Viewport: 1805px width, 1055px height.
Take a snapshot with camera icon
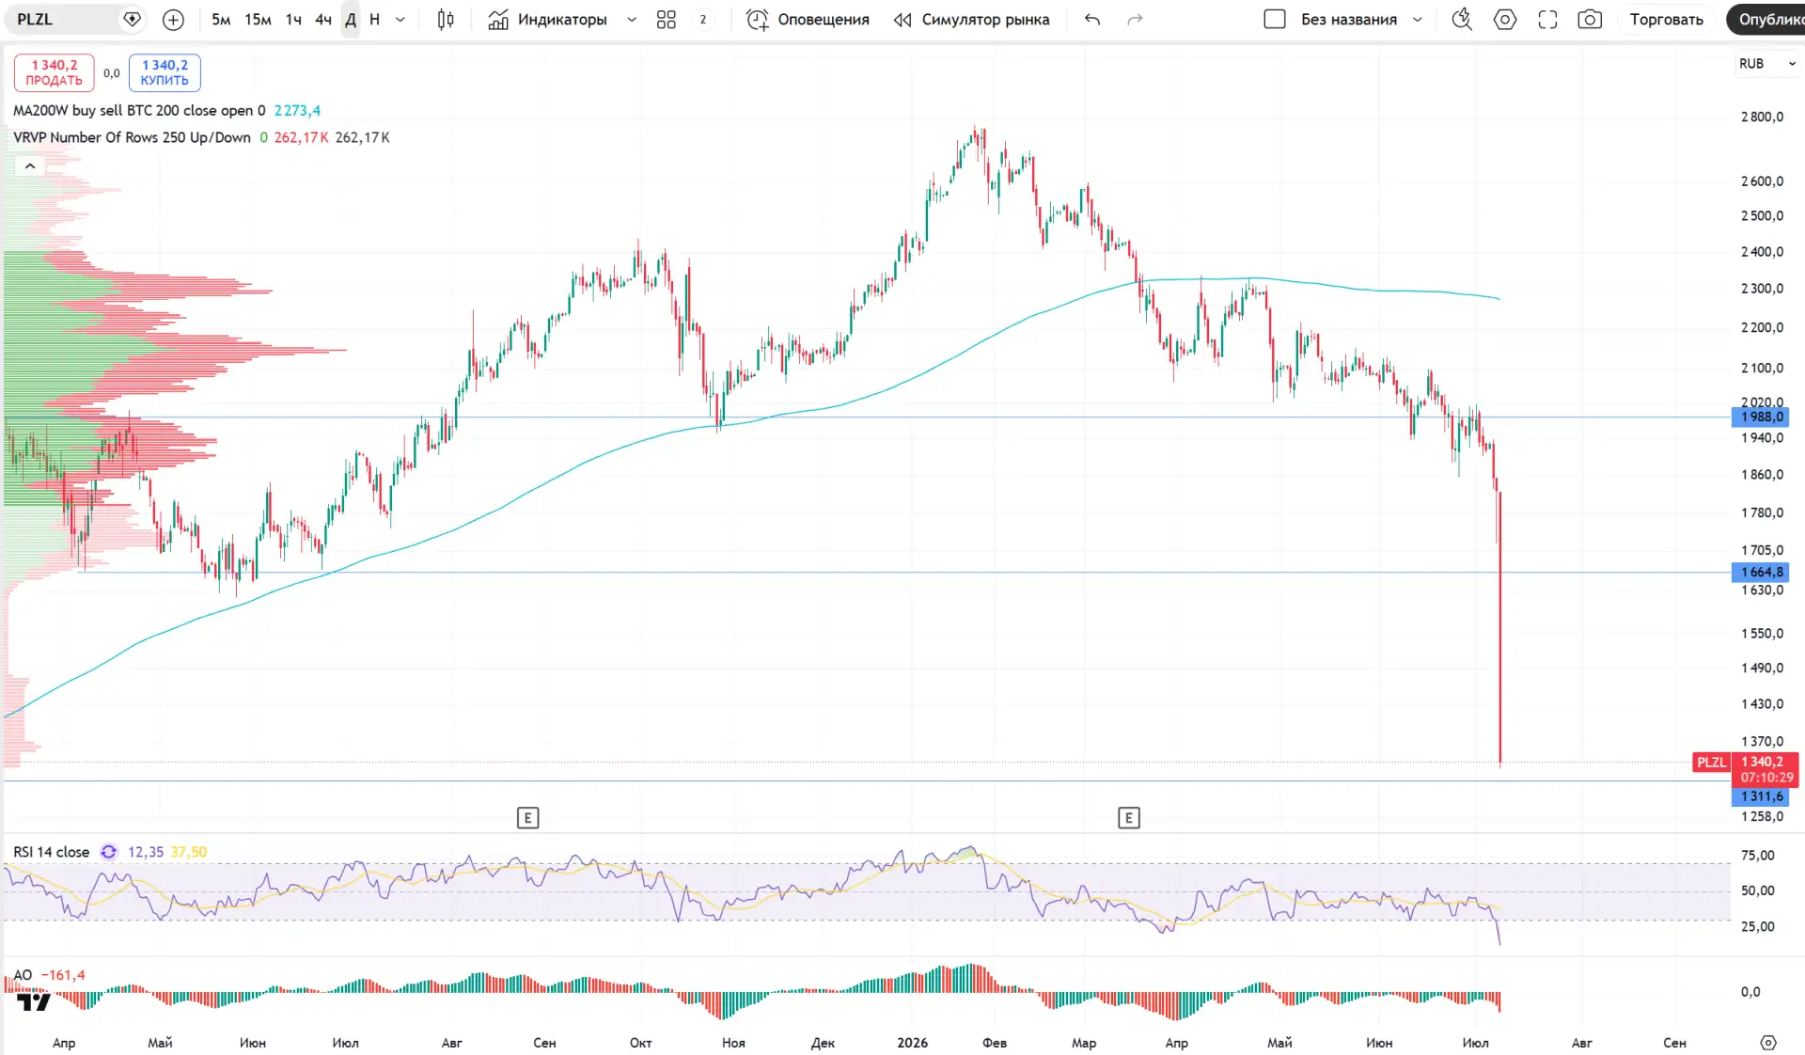[1590, 19]
